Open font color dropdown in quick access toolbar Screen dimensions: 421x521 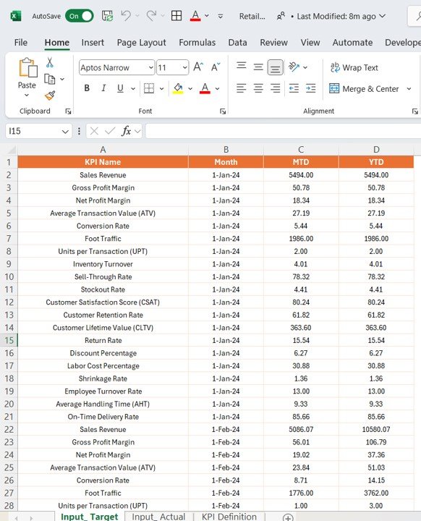207,16
